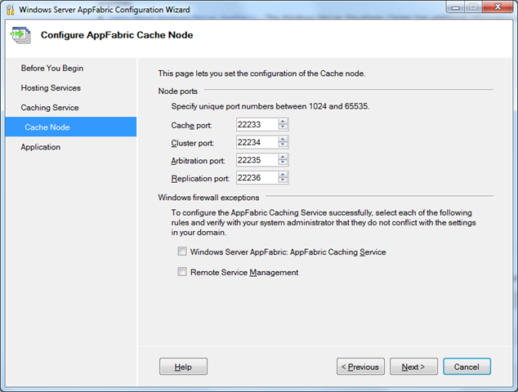The image size is (518, 392).
Task: Click the 'Arbitration port:' label
Action: pos(198,161)
